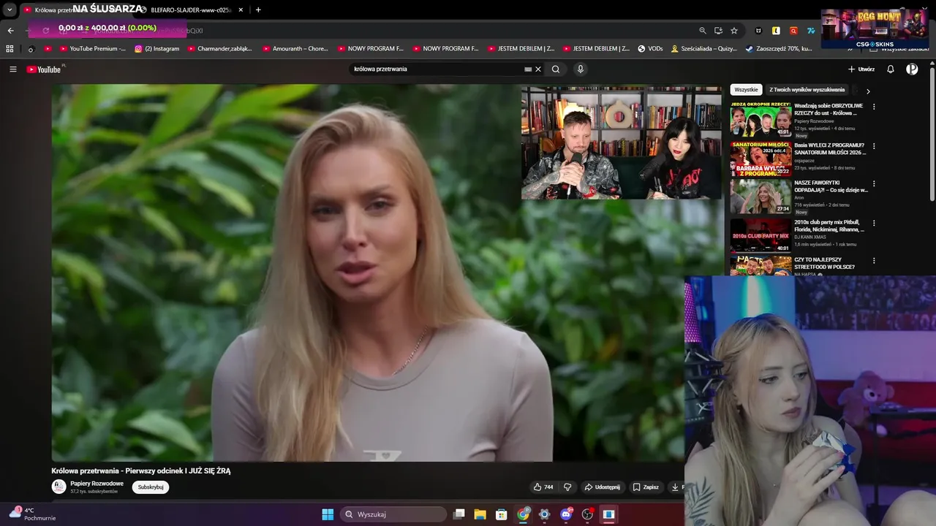Like the video with 744 thumbs up
This screenshot has width=936, height=526.
tap(543, 487)
